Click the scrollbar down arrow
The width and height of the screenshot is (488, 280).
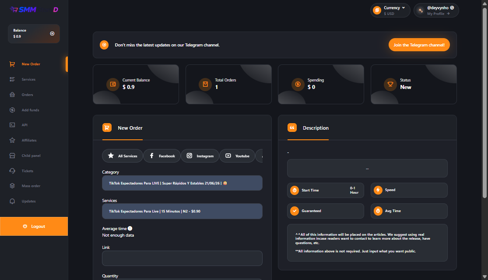coord(484,276)
